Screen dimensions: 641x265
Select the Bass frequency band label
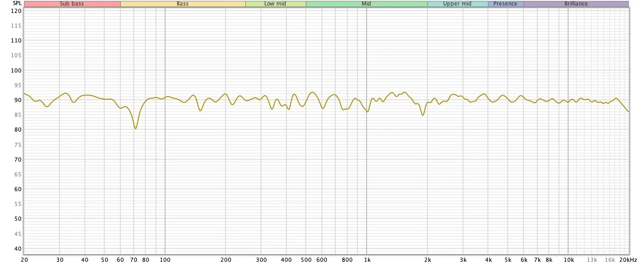pos(183,4)
